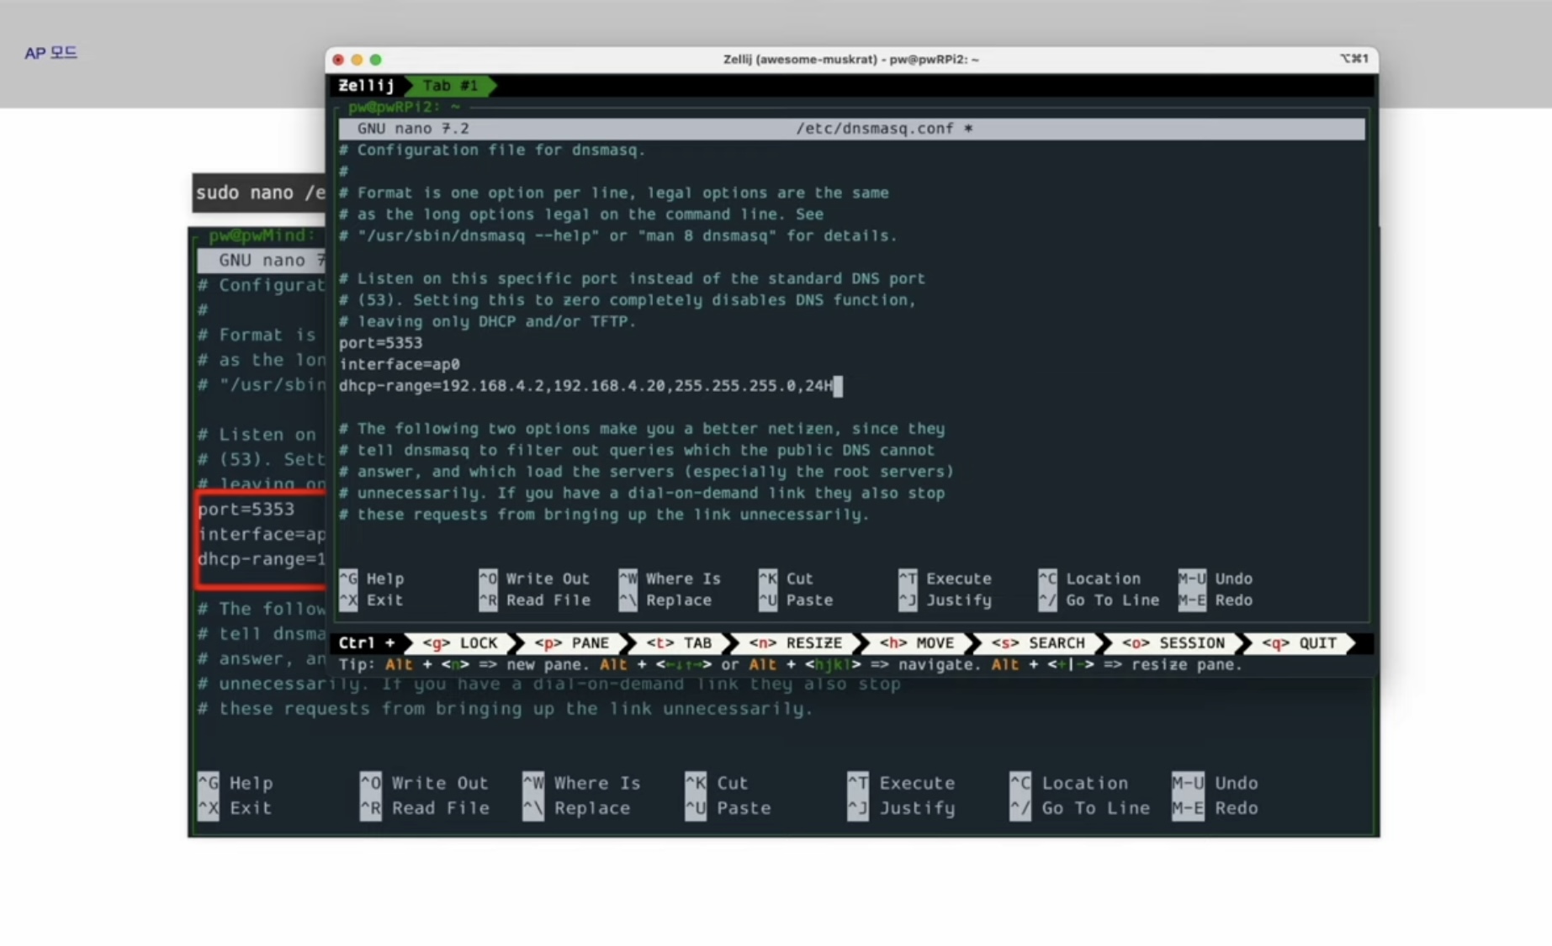Click Where Is in background nano window
The image size is (1552, 946).
point(581,783)
